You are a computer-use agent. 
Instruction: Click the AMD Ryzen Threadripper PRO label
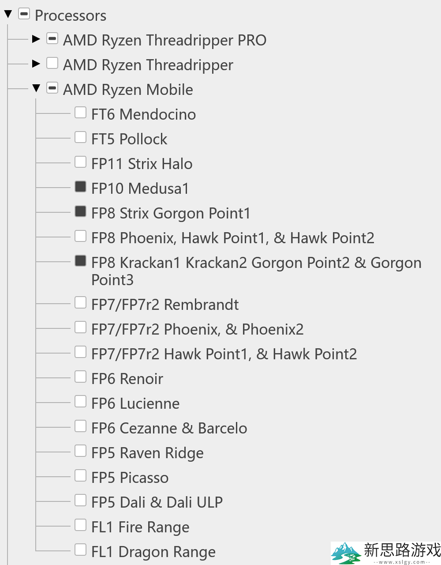pos(165,40)
